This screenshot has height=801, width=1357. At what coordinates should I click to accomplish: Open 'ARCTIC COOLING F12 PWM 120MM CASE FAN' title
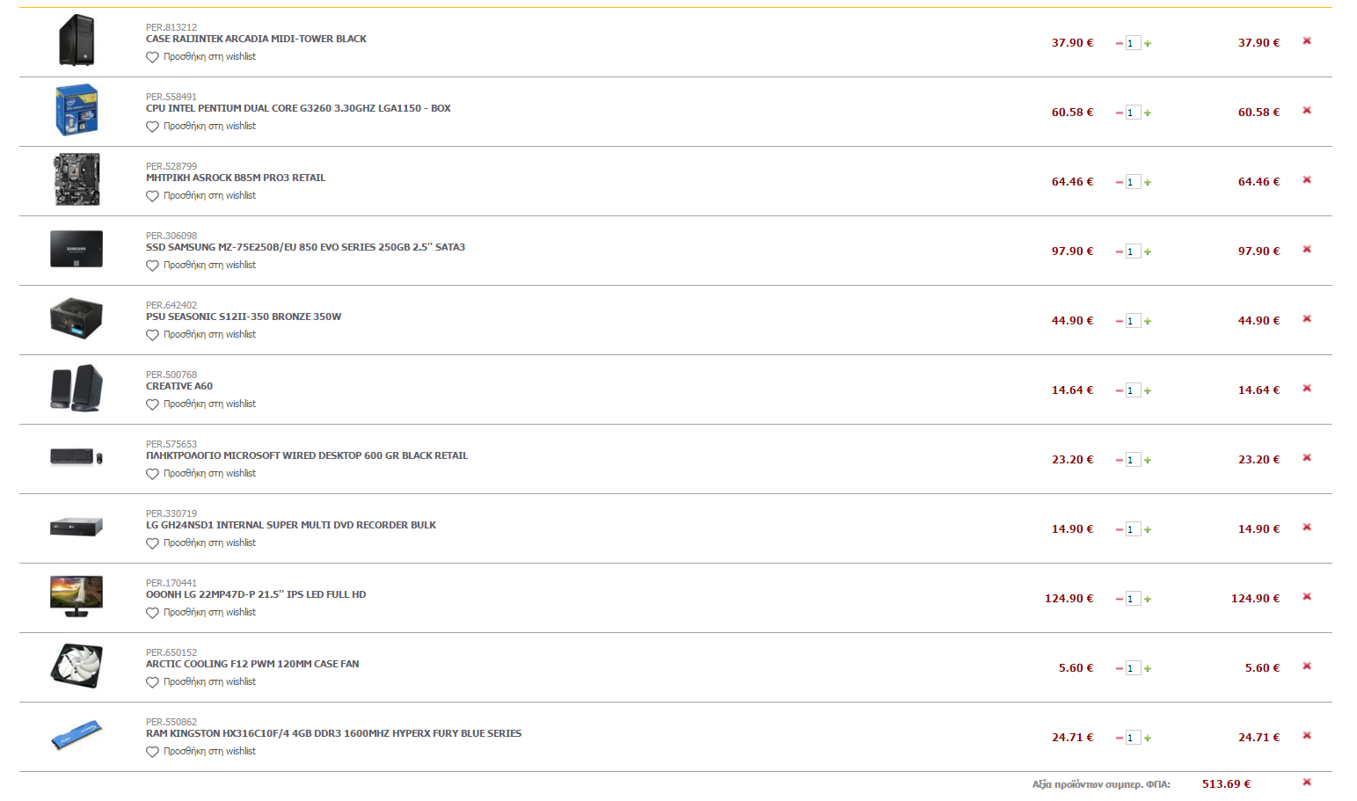pos(252,664)
